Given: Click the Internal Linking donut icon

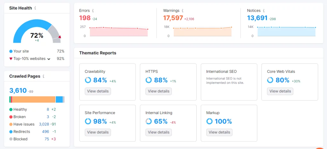Looking at the screenshot, I should point(148,121).
